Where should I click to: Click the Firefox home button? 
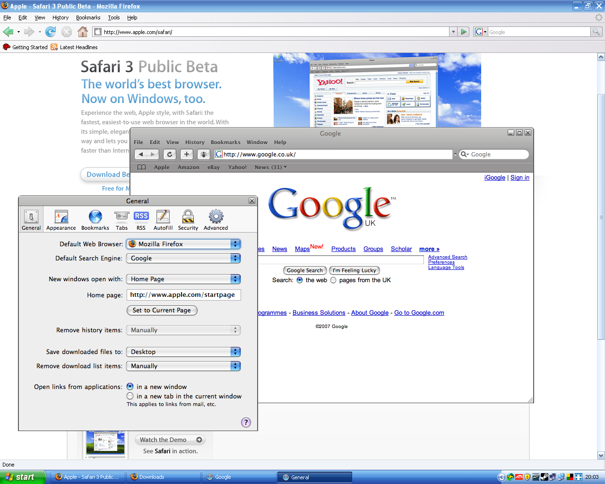click(83, 32)
